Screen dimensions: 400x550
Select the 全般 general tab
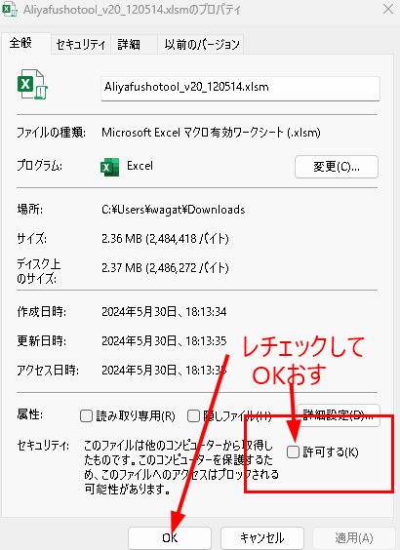[x=25, y=44]
